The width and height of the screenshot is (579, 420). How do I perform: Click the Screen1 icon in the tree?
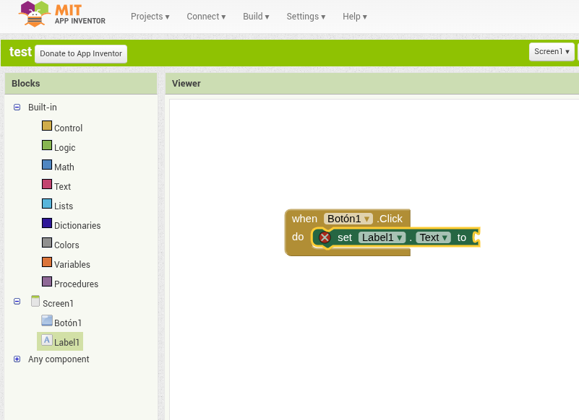(35, 302)
